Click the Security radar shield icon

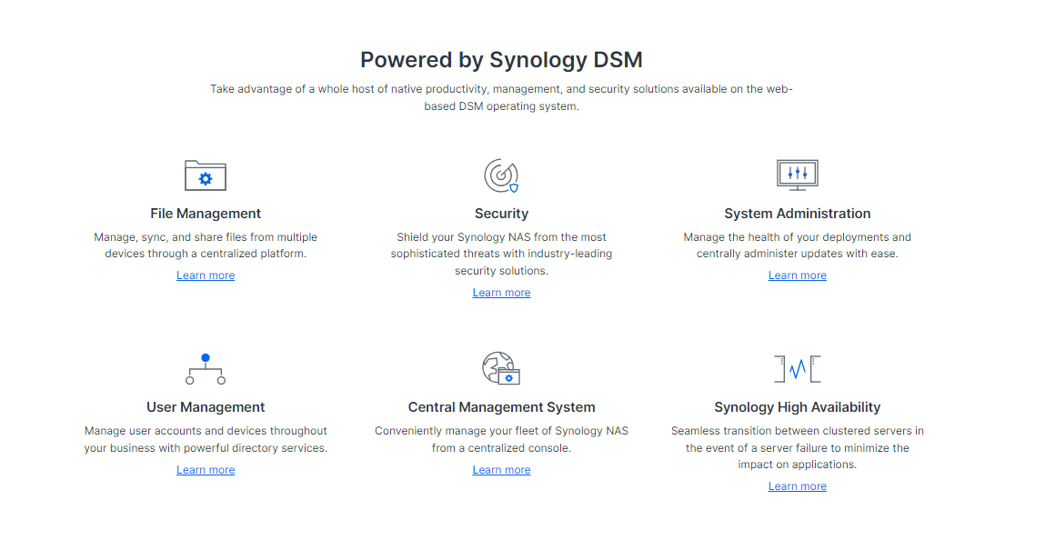click(x=501, y=175)
